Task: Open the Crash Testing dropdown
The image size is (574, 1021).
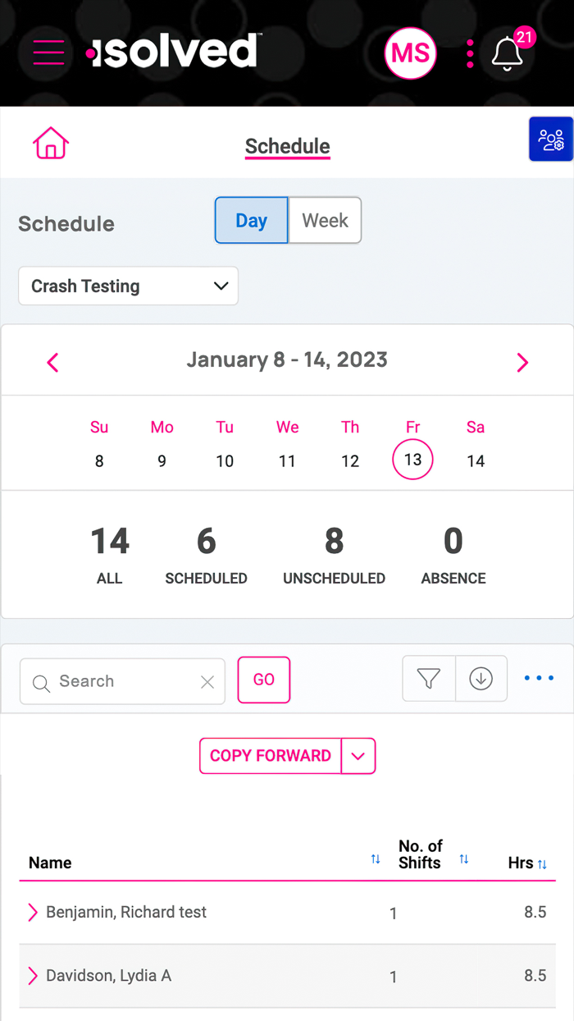Action: point(129,286)
